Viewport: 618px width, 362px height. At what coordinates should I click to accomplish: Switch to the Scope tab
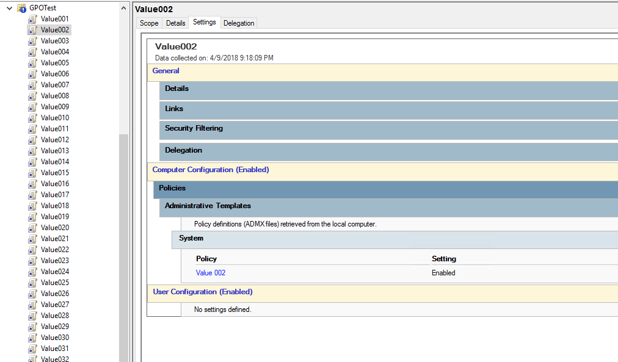149,23
